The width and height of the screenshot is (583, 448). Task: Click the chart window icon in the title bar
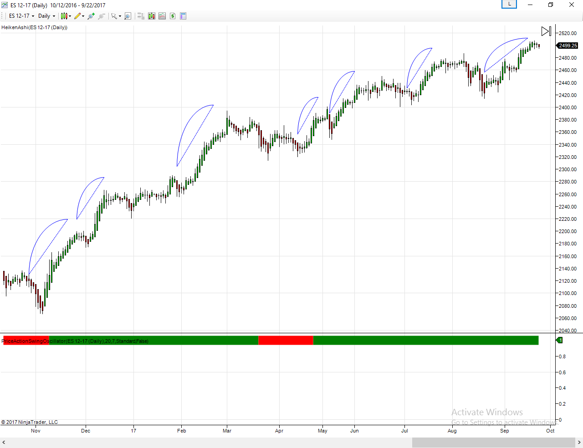pos(5,5)
